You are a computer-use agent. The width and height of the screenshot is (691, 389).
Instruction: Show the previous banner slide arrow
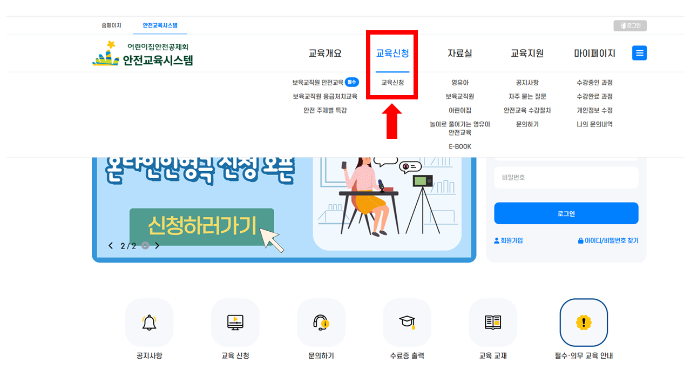pyautogui.click(x=111, y=246)
